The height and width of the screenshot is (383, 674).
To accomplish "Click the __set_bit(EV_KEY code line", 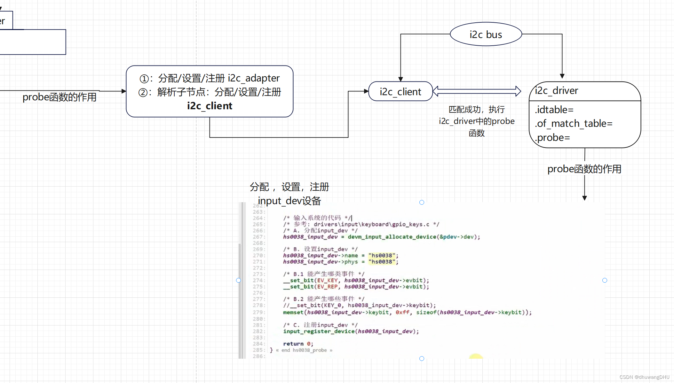I will [356, 280].
